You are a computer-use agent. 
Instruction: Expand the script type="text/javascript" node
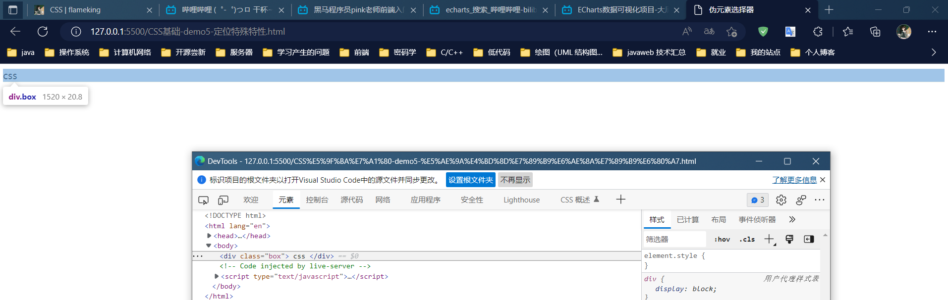point(217,276)
